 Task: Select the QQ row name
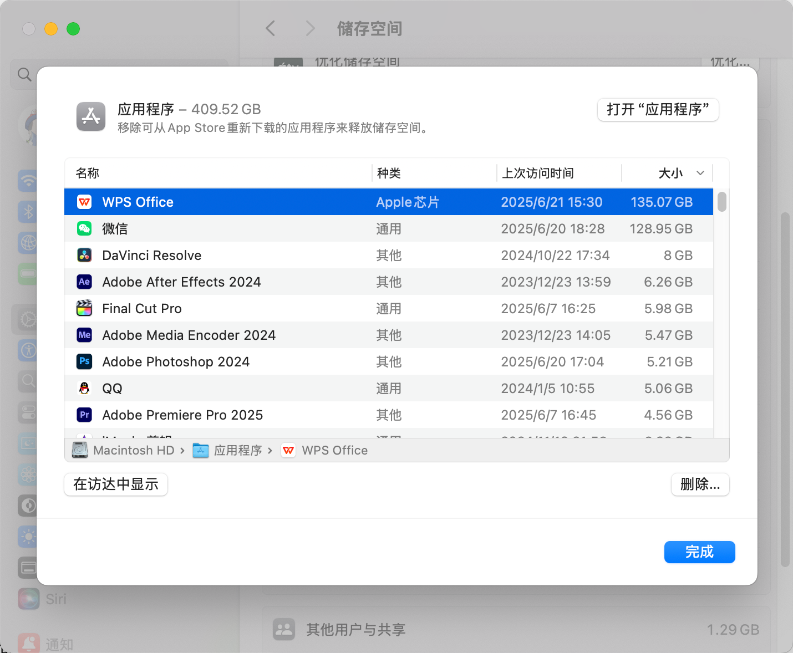(112, 388)
